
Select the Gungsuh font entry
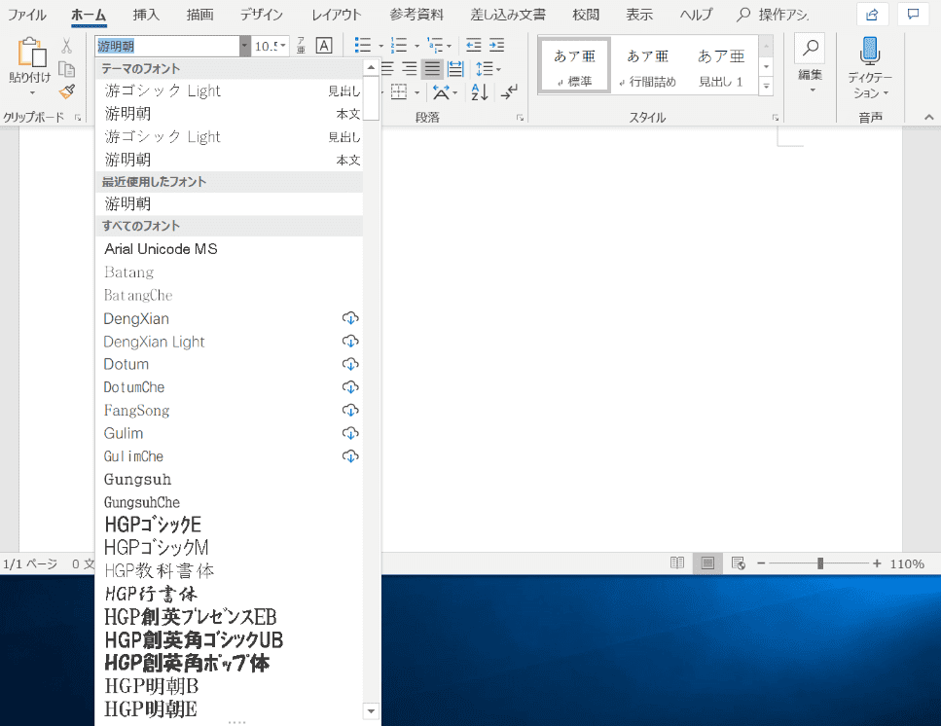[x=230, y=480]
